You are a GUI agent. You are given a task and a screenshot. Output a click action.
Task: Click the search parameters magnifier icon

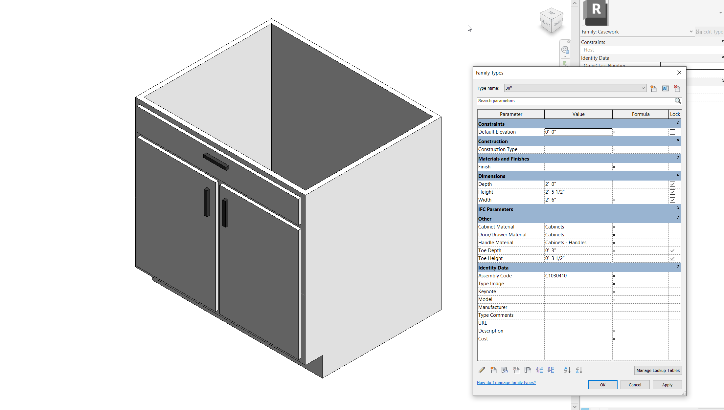[x=678, y=101]
